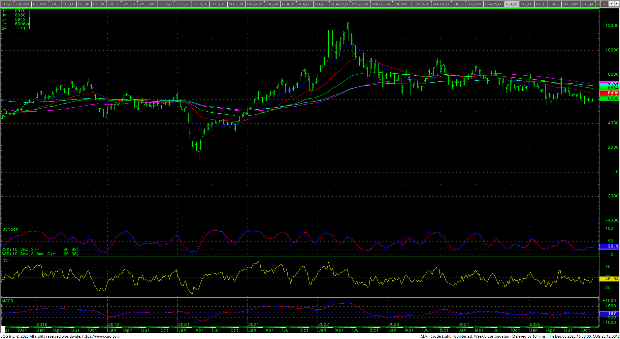Click the active CLA,W tab
This screenshot has width=620, height=339.
(x=512, y=4)
